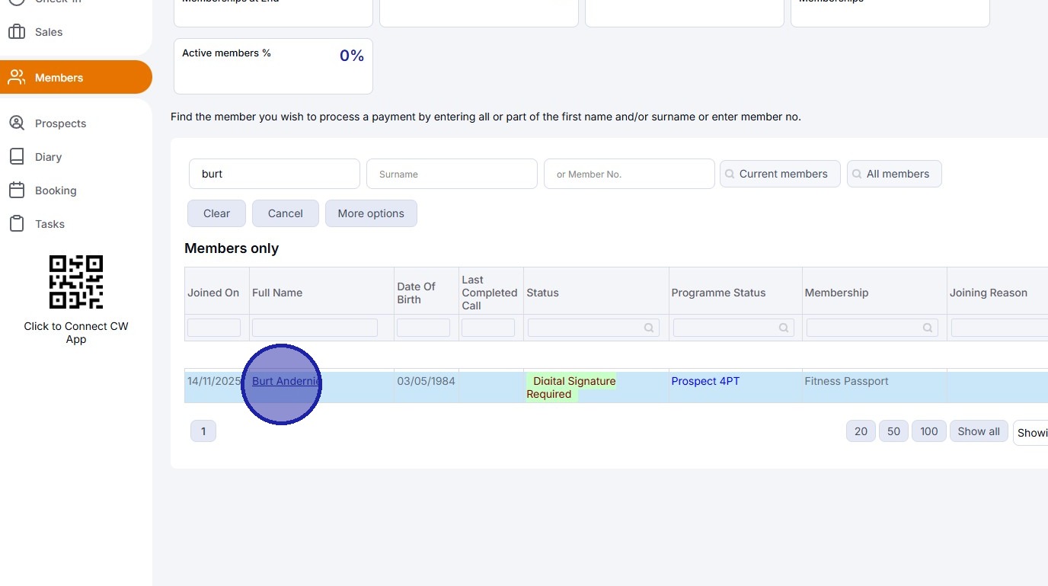
Task: Click the "Fitness Passport" membership cell
Action: (846, 381)
